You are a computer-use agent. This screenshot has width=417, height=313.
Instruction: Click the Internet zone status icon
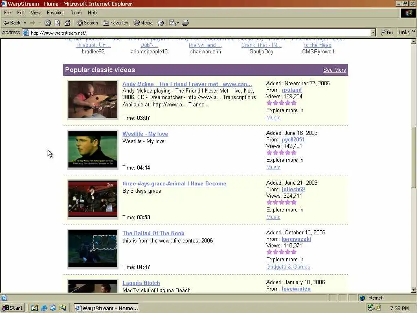[362, 298]
